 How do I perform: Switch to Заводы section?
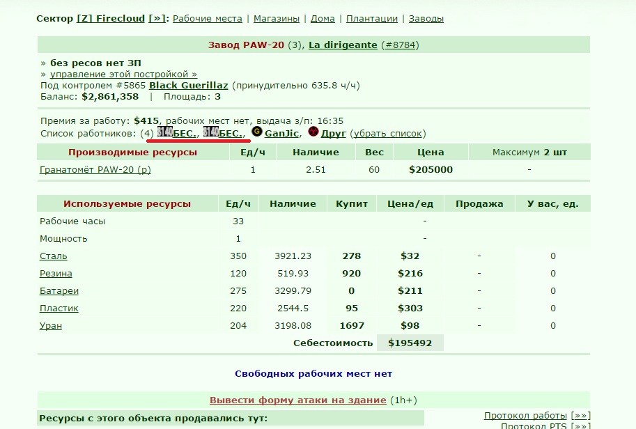[426, 19]
